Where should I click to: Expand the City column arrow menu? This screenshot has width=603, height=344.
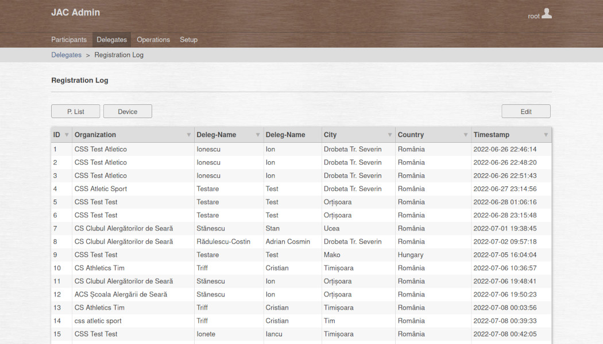coord(389,135)
